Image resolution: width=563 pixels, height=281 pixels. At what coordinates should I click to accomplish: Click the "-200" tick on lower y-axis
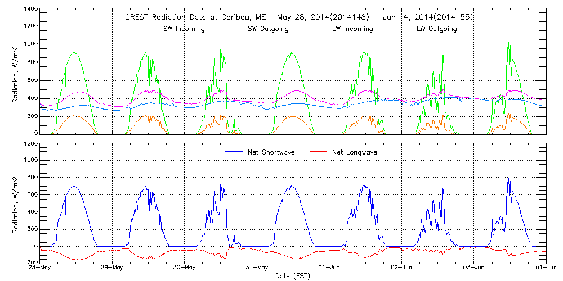pos(30,262)
